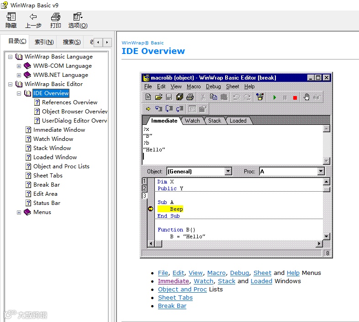Viewport: 359px width, 322px height.
Task: Follow the Edit link in the page
Action: (x=178, y=273)
